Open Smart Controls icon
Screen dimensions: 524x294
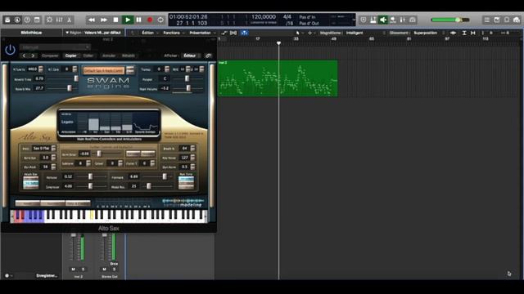(x=49, y=20)
